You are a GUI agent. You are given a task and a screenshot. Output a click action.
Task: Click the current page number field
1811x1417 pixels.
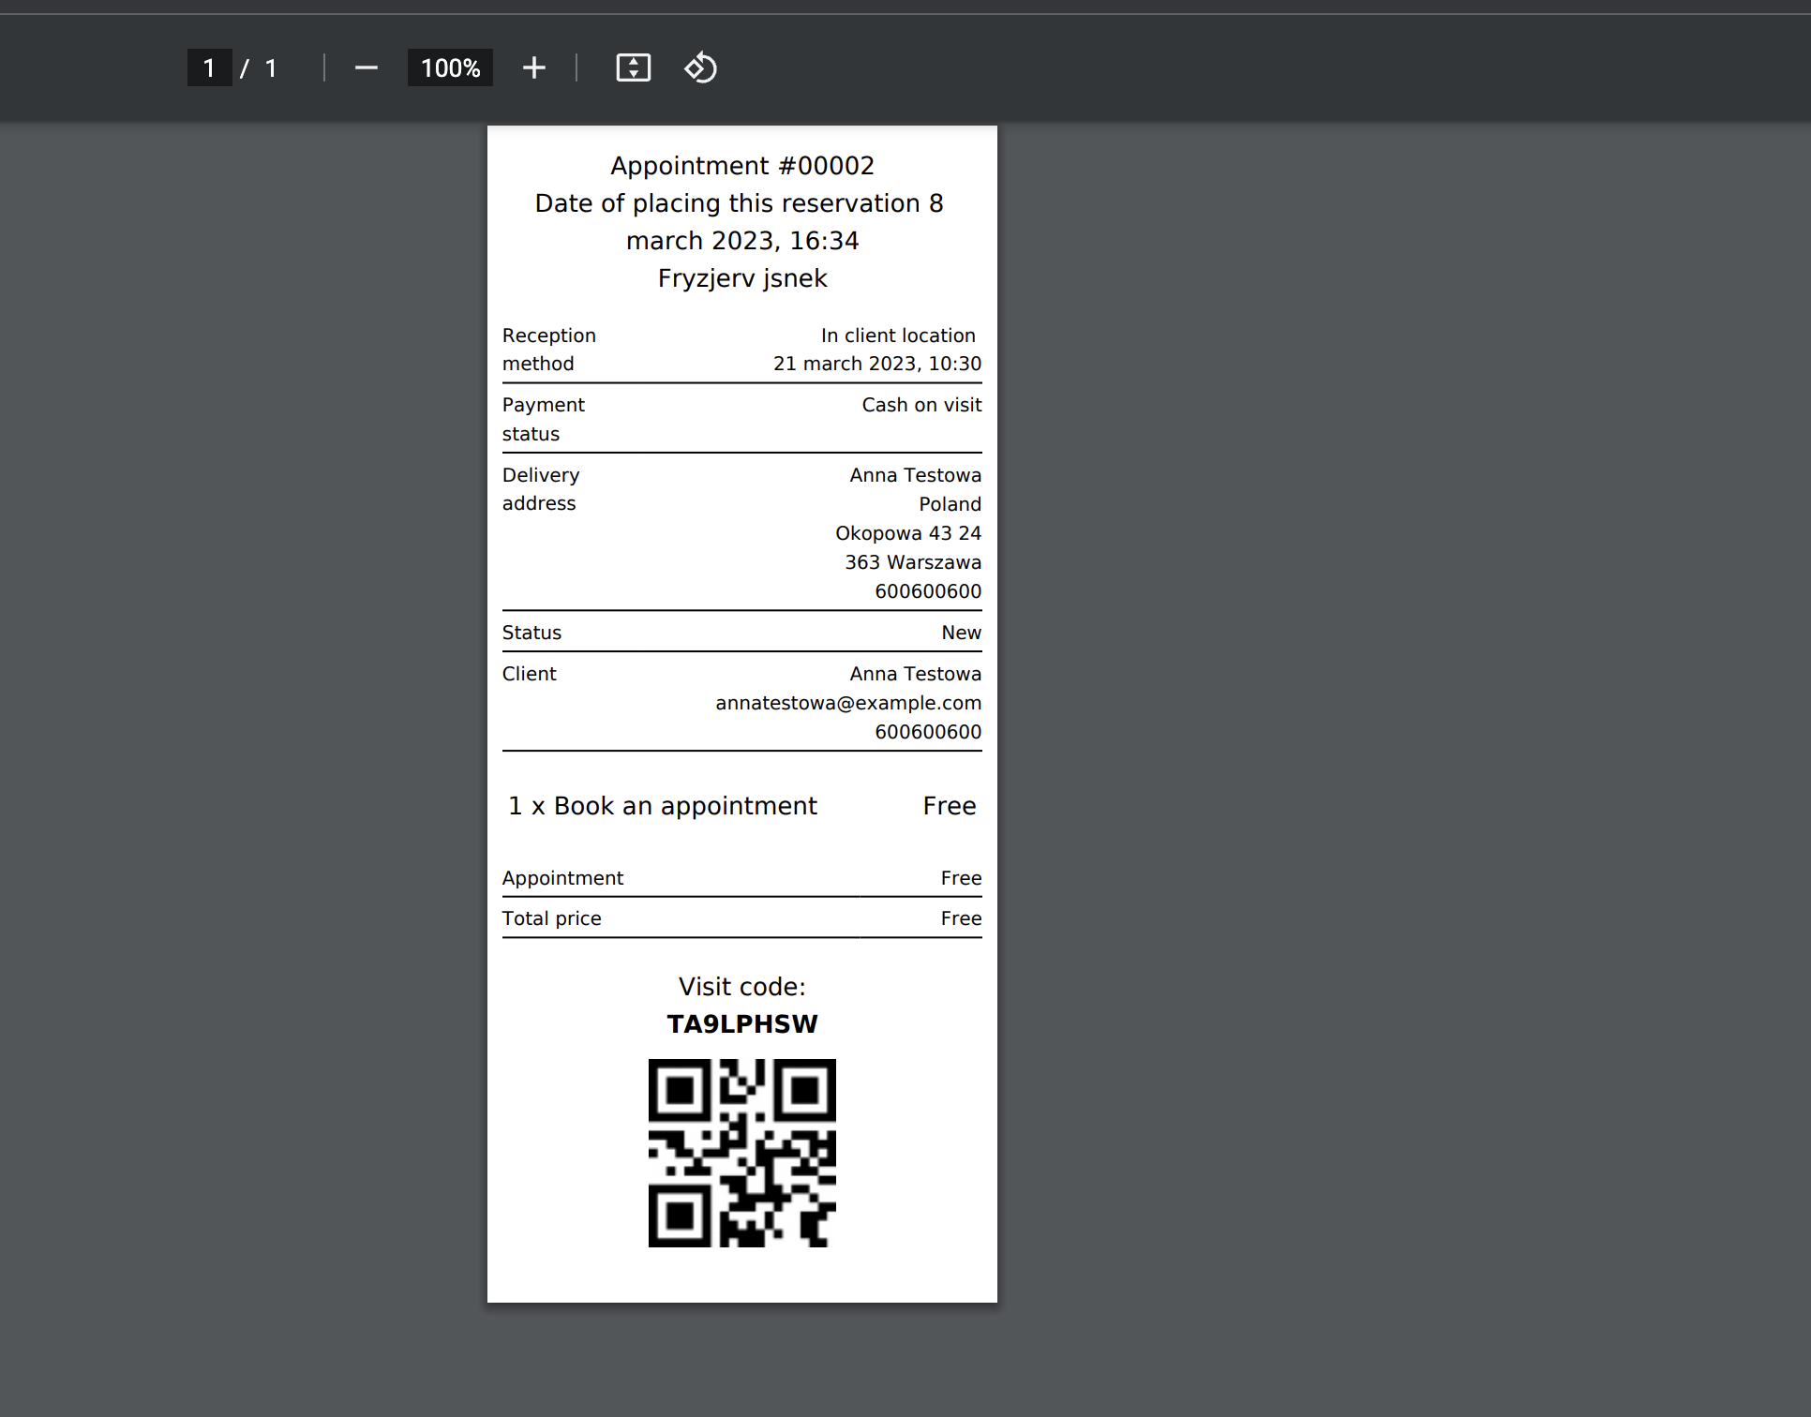click(x=209, y=68)
